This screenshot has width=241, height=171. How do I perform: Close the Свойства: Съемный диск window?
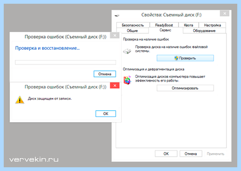pyautogui.click(x=225, y=14)
